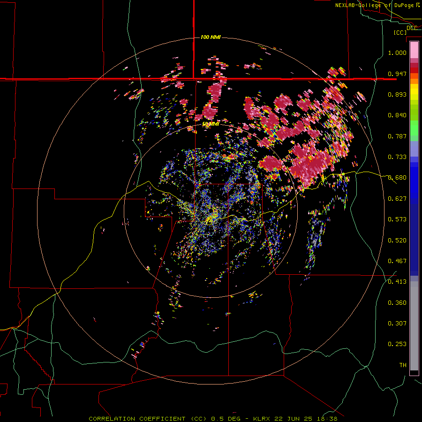Click the 0.627 scale value
422x422 pixels.
point(397,199)
